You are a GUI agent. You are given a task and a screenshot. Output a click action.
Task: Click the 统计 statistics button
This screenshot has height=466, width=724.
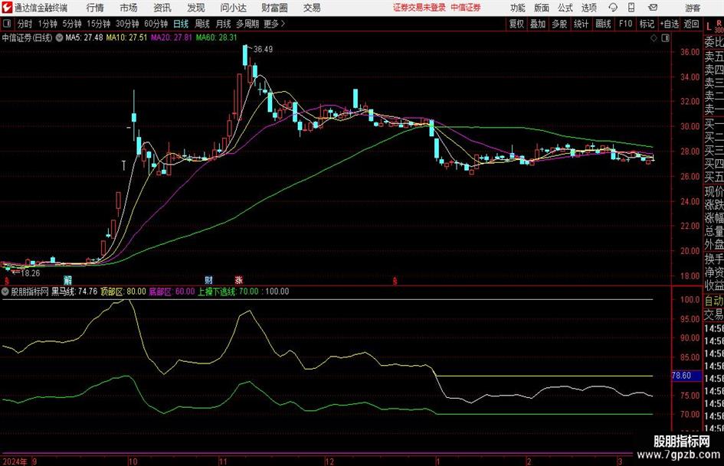[581, 24]
